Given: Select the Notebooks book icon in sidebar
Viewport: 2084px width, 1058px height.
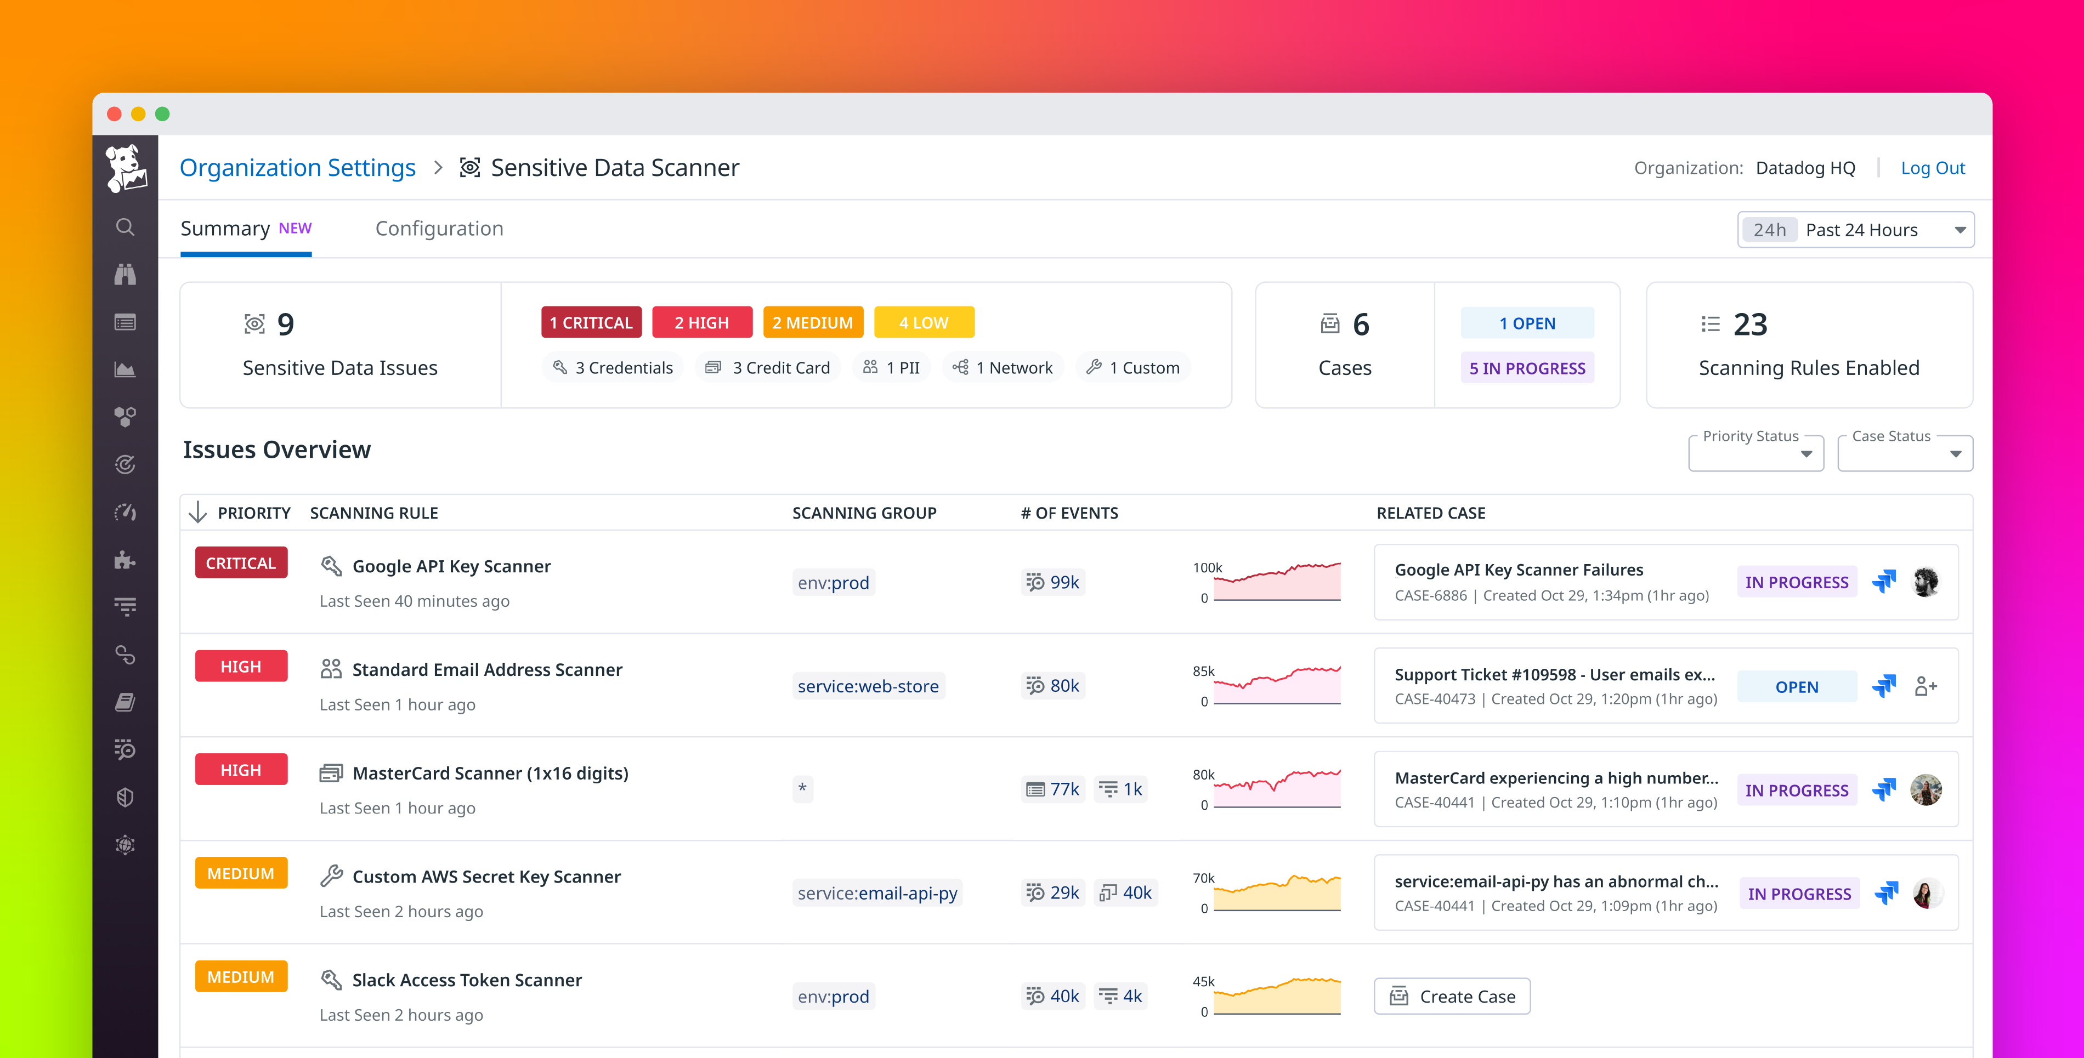Looking at the screenshot, I should (126, 701).
